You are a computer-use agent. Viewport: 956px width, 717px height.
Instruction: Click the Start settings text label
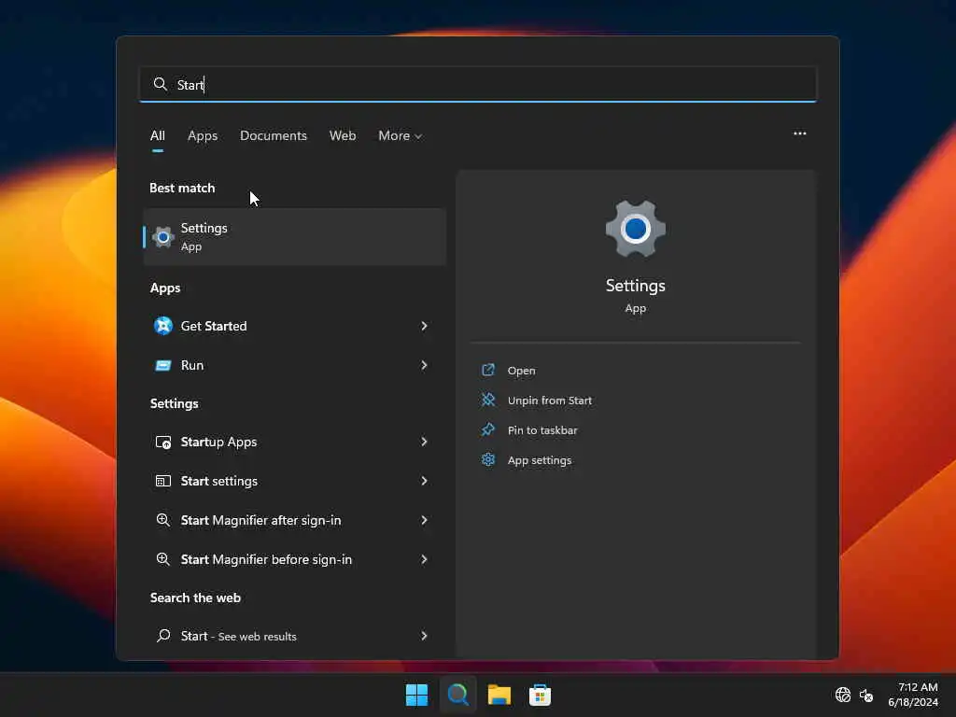point(218,481)
